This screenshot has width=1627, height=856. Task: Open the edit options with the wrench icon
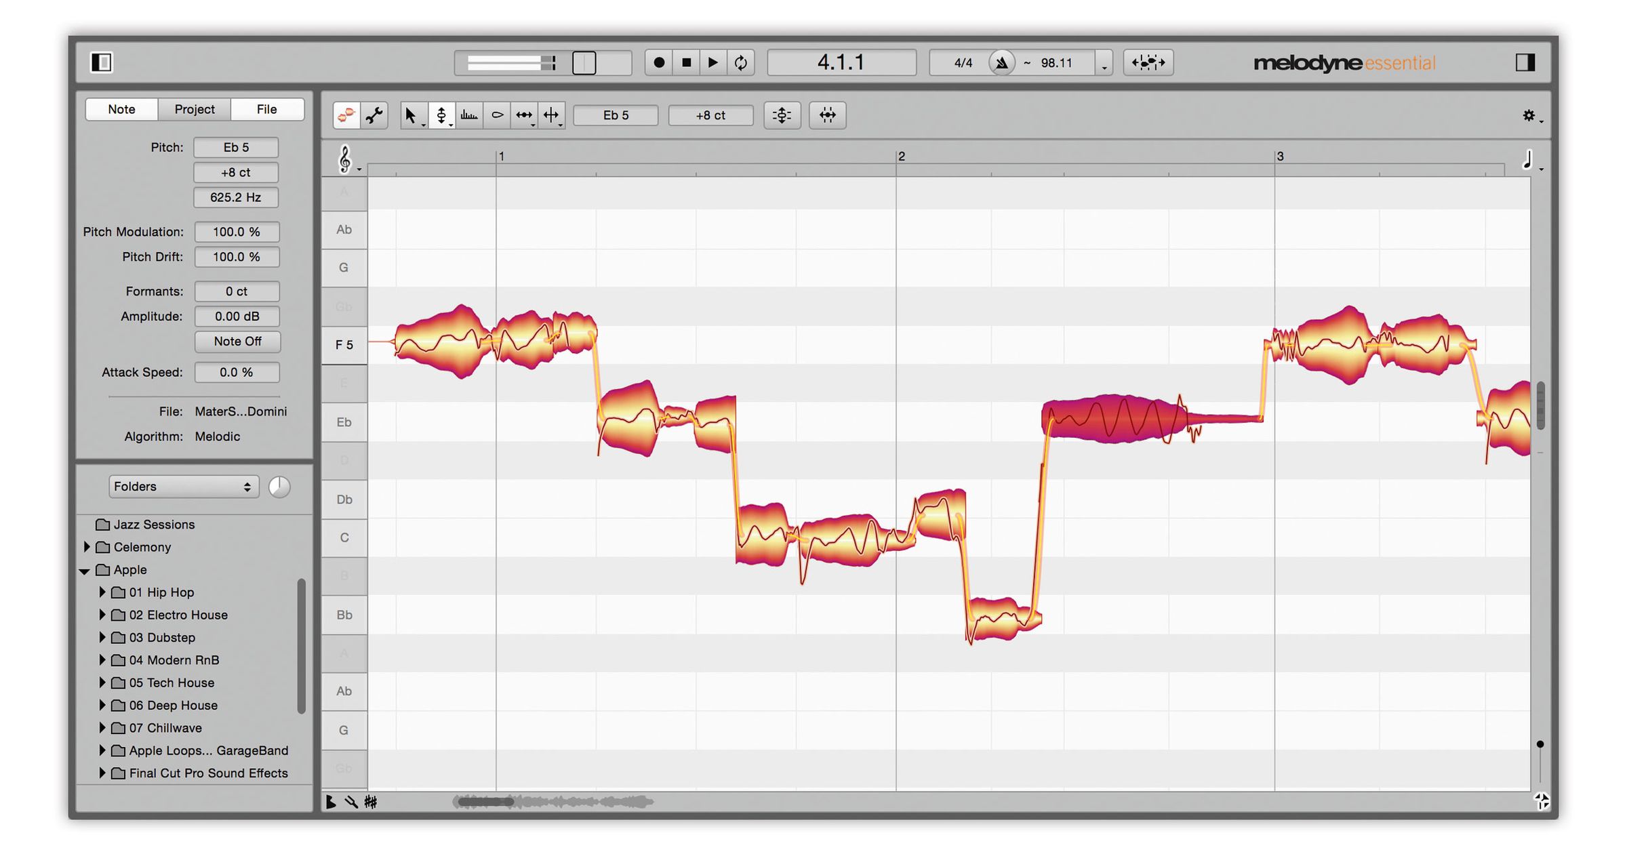372,115
